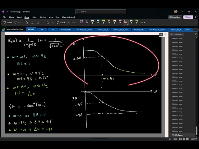Paste from the clipboard
The image size is (199, 149).
click(61, 22)
